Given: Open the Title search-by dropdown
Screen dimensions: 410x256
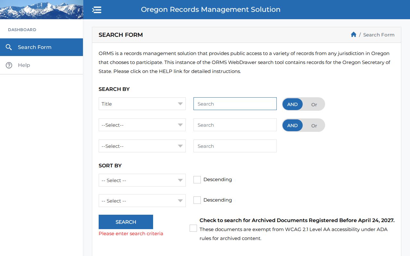Looking at the screenshot, I should tap(142, 104).
